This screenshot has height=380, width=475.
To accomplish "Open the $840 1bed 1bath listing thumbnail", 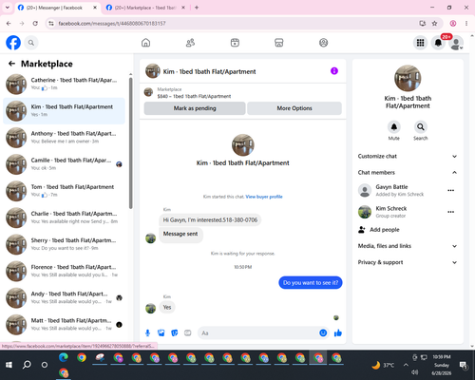I will pyautogui.click(x=148, y=92).
